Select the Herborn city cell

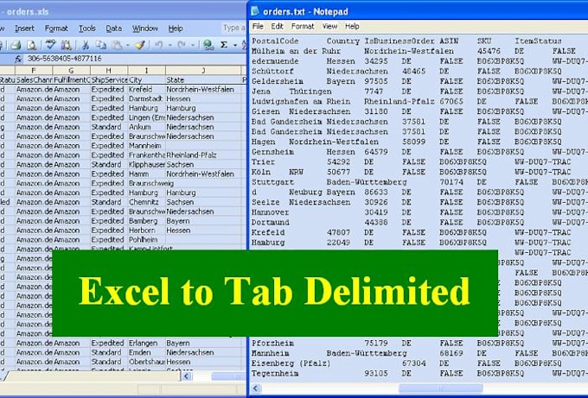coord(147,231)
